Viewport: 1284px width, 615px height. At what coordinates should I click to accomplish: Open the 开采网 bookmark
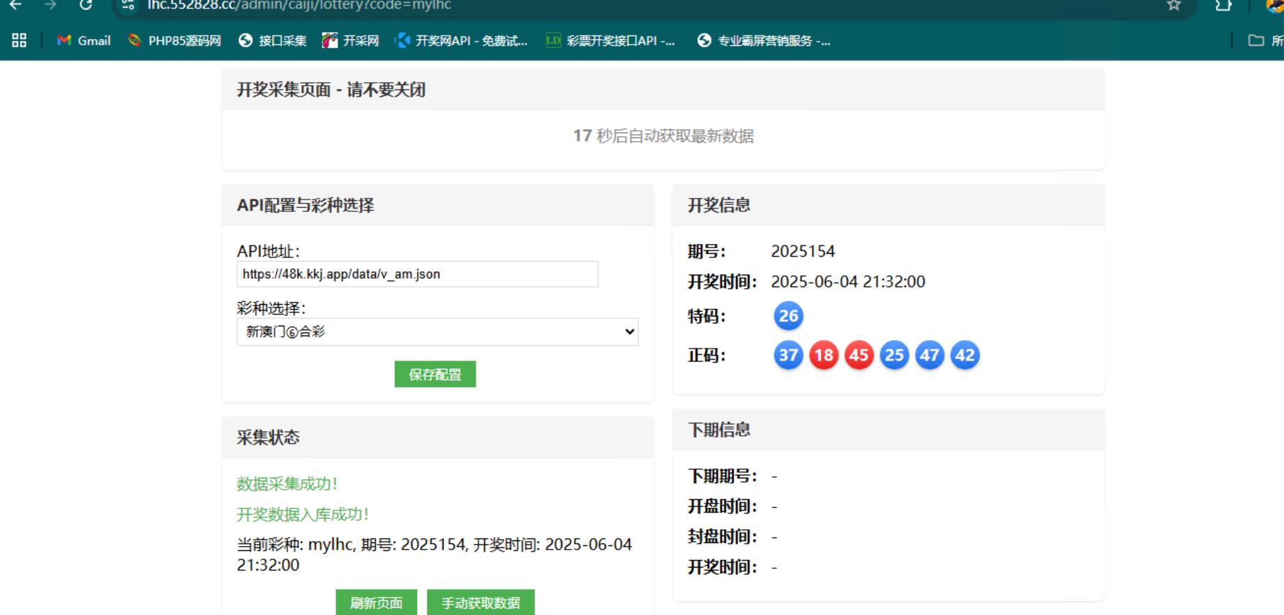coord(350,40)
